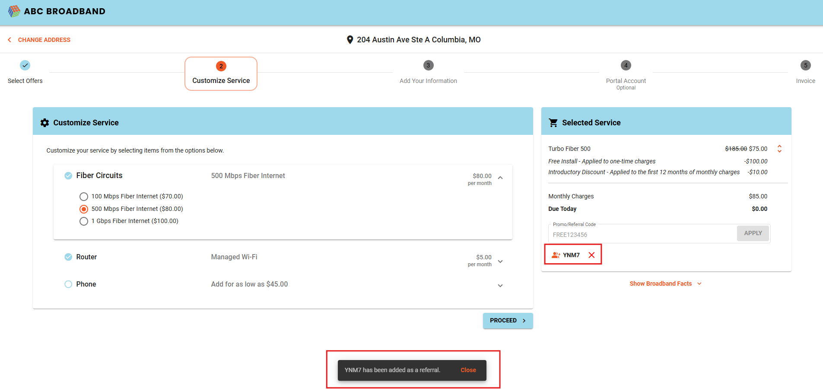This screenshot has height=389, width=823.
Task: Click step 5 Invoice circle icon
Action: pyautogui.click(x=805, y=65)
